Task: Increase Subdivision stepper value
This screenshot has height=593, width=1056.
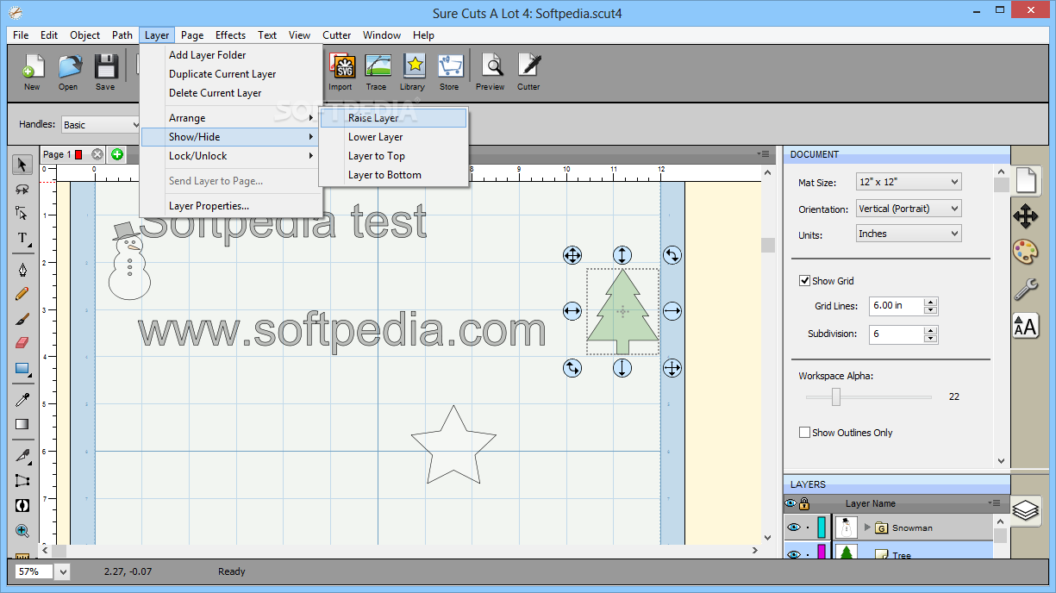Action: [x=930, y=330]
